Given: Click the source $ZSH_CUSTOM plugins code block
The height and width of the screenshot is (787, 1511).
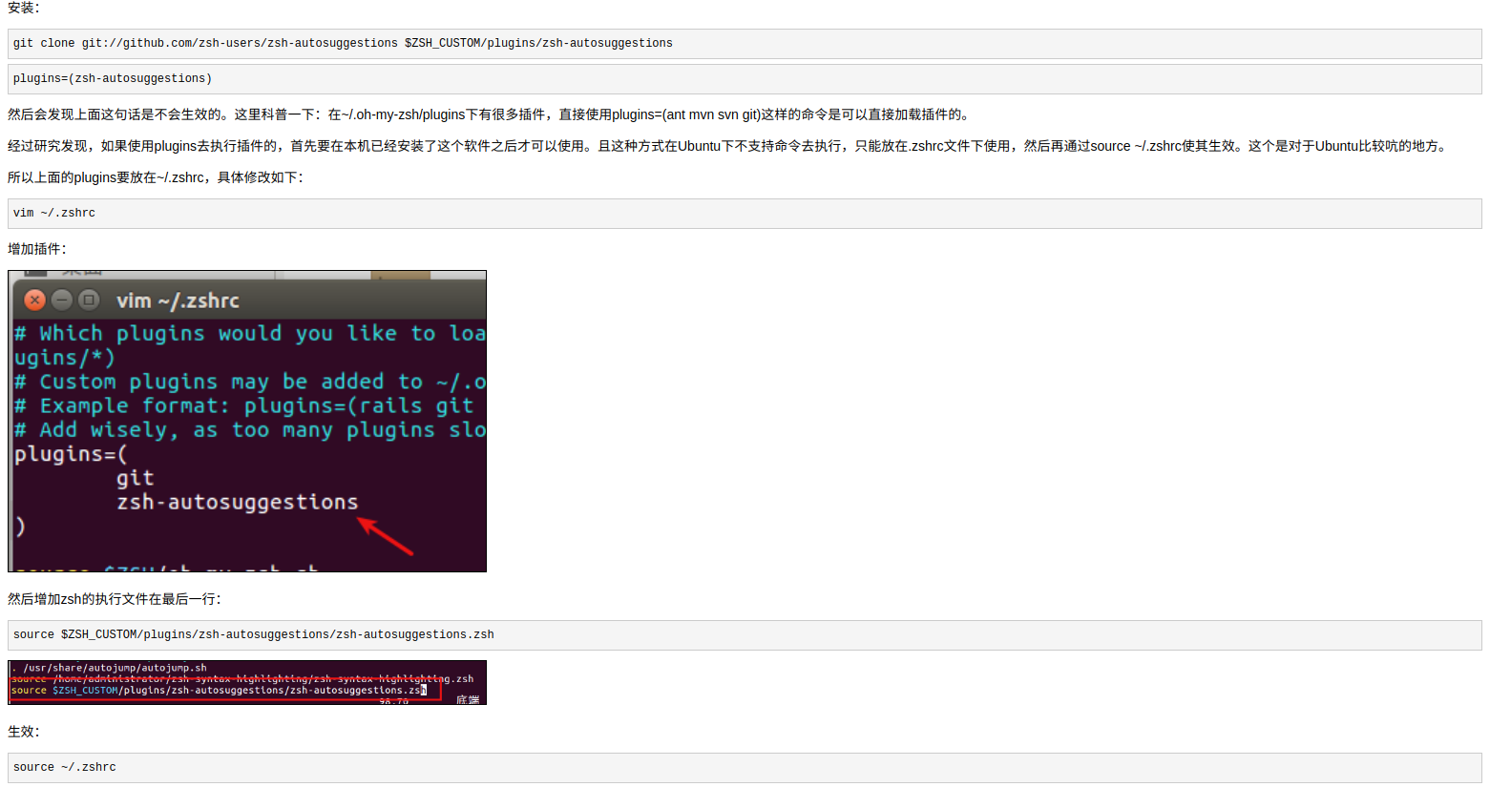Looking at the screenshot, I should (745, 635).
